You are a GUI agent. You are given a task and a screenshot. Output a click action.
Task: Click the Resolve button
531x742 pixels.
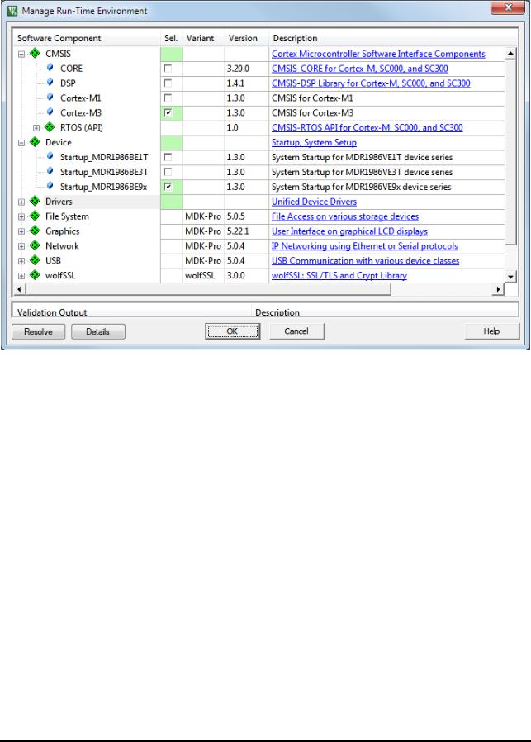(38, 331)
